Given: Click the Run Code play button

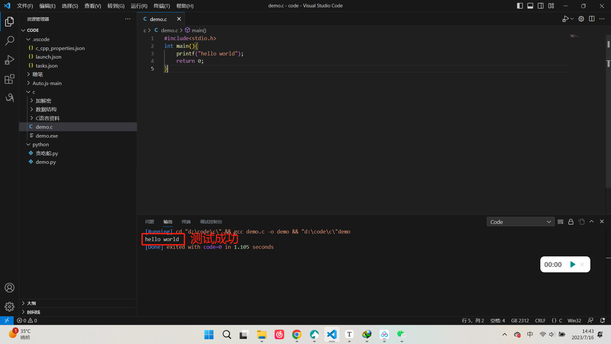Looking at the screenshot, I should [565, 19].
